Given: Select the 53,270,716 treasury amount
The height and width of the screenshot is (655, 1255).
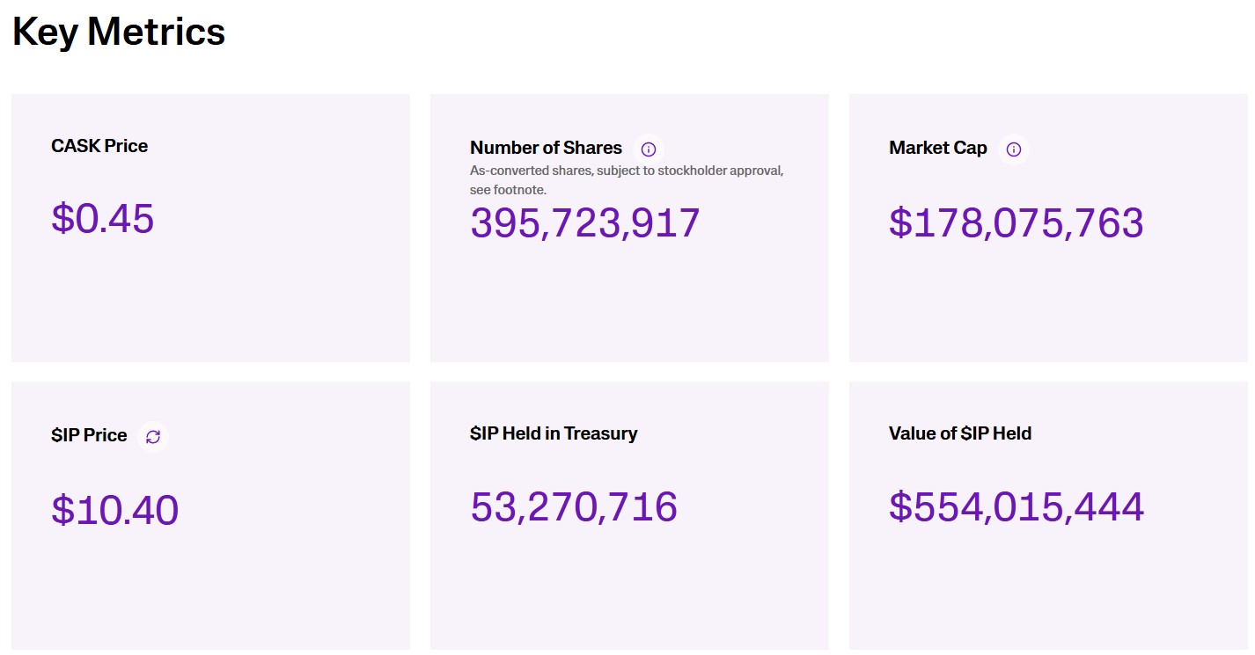Looking at the screenshot, I should 574,507.
